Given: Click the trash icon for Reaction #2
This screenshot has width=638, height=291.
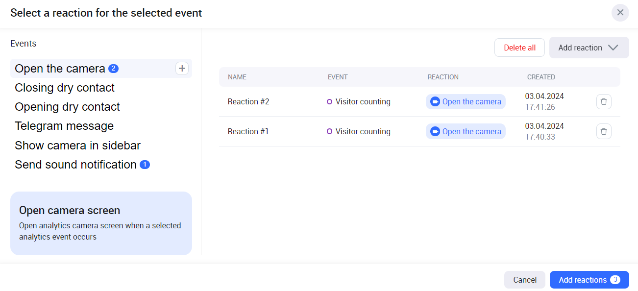Looking at the screenshot, I should click(604, 101).
